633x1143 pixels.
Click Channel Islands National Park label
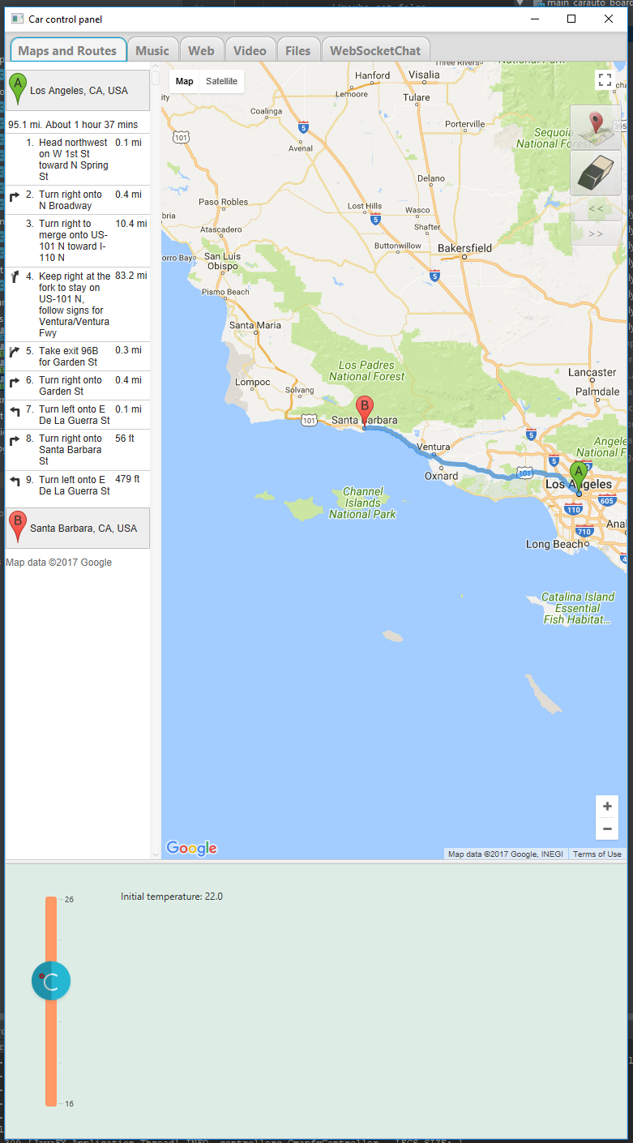(x=362, y=503)
